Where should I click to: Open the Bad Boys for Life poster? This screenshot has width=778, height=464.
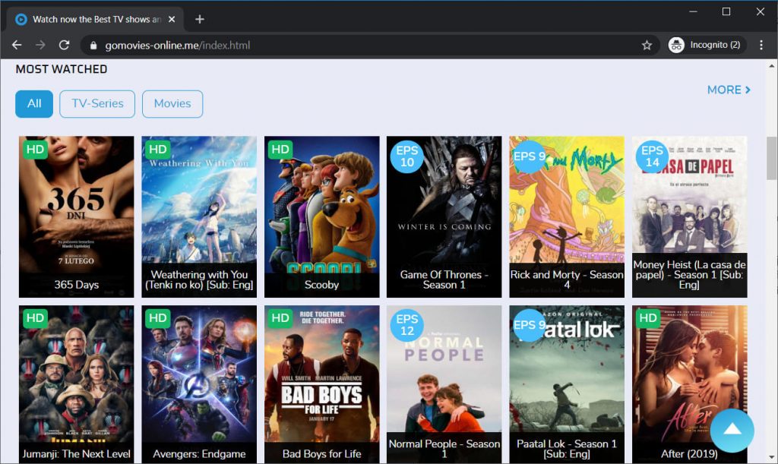[x=321, y=384]
